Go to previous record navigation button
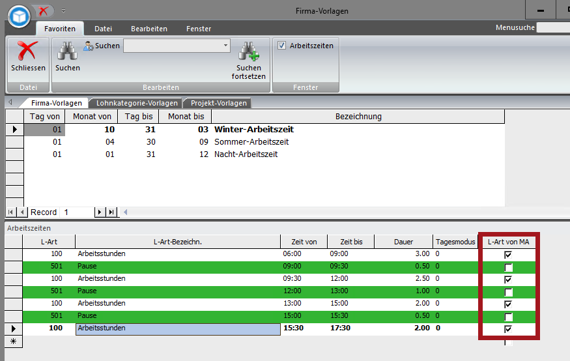The width and height of the screenshot is (570, 361). pyautogui.click(x=21, y=212)
